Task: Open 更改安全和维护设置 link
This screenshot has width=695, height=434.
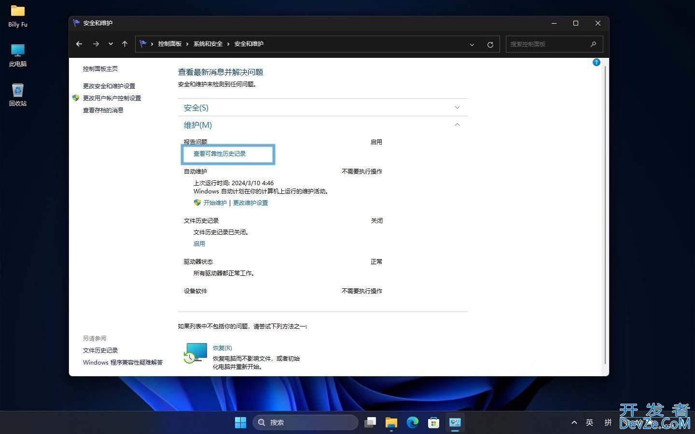Action: pos(109,86)
